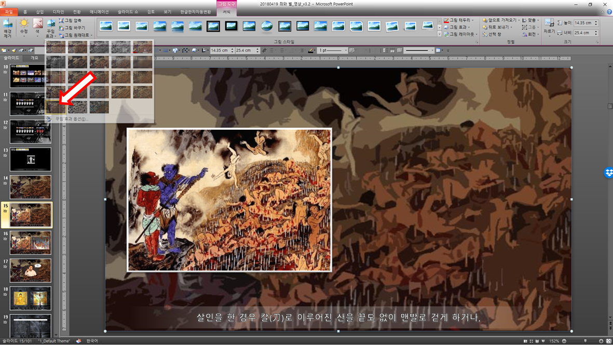Click 그림 원래대로 (reset picture)
The width and height of the screenshot is (613, 345).
click(74, 35)
